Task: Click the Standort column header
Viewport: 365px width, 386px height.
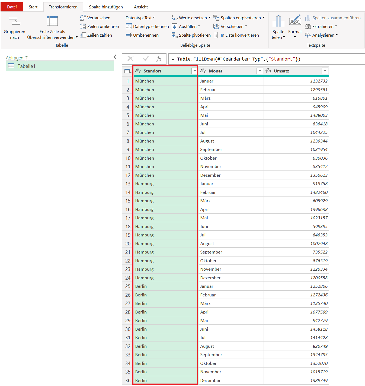Action: pos(165,71)
